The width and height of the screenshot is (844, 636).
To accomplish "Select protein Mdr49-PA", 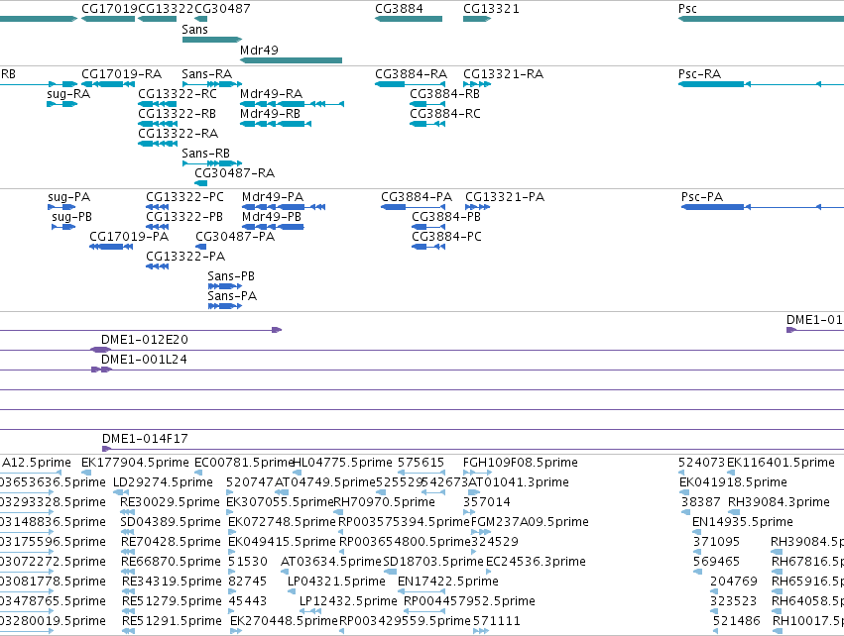I will (273, 197).
